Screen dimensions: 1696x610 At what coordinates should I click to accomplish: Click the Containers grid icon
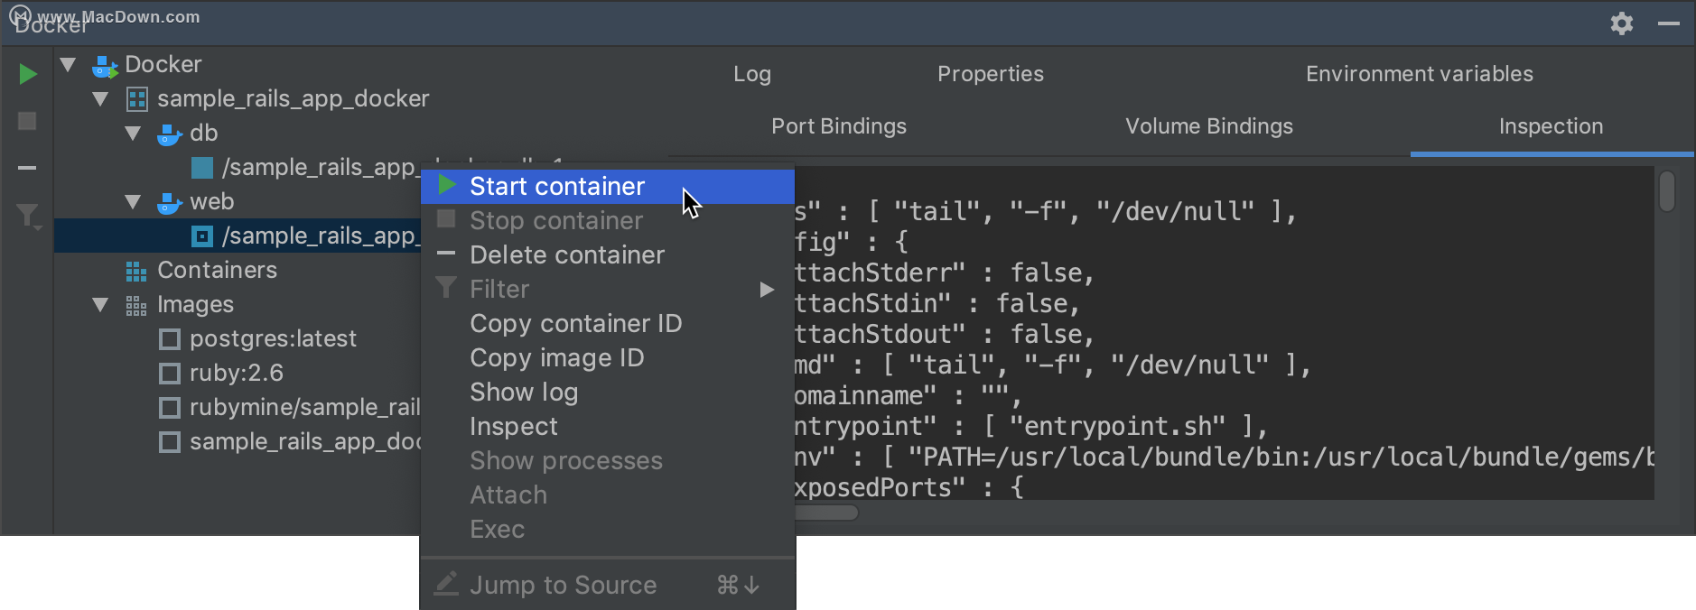(x=136, y=271)
